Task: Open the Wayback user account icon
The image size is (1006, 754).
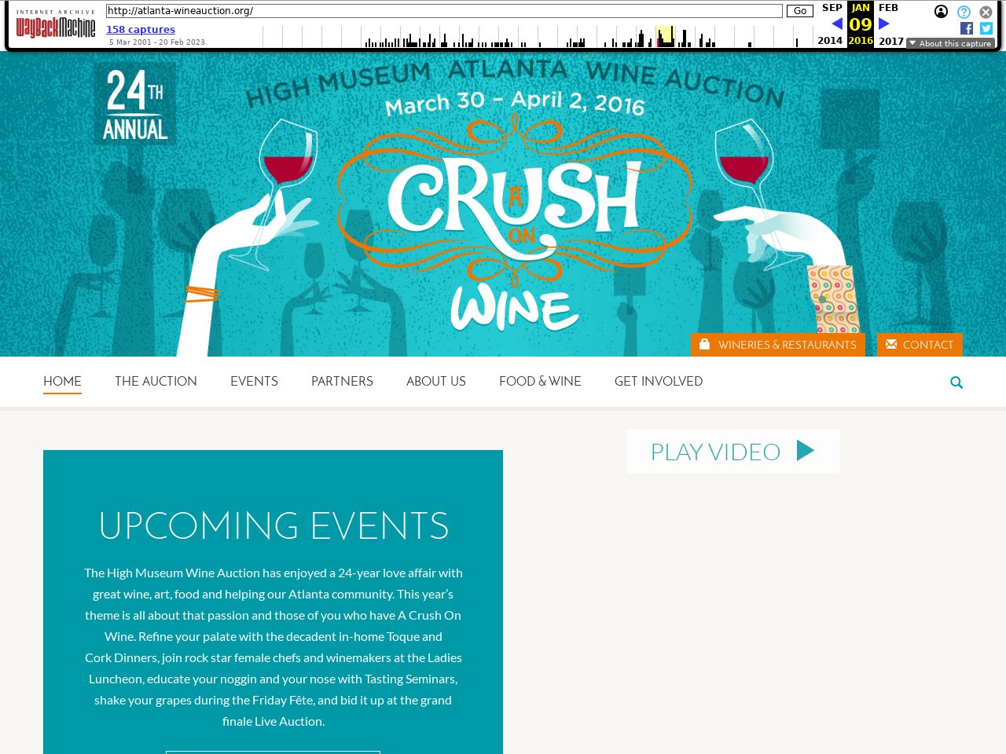Action: (941, 12)
